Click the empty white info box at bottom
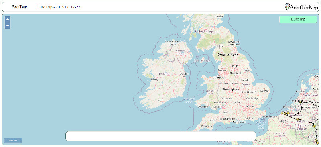 pos(161,136)
